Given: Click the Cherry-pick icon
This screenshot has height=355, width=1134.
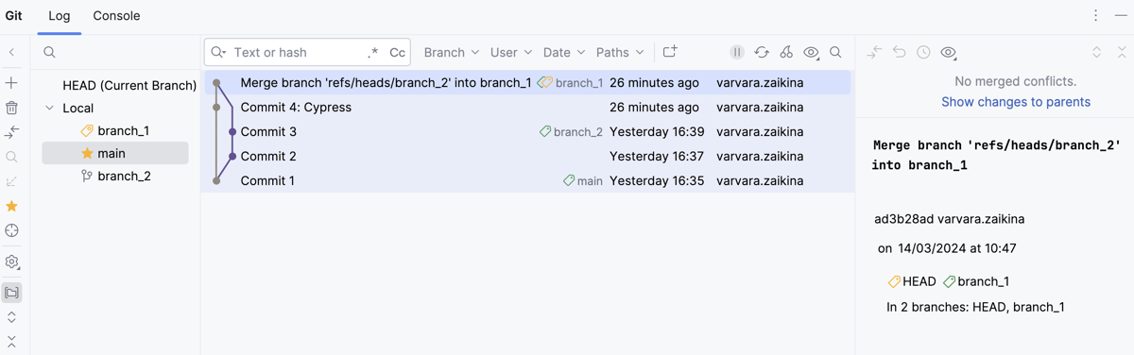Looking at the screenshot, I should point(786,53).
